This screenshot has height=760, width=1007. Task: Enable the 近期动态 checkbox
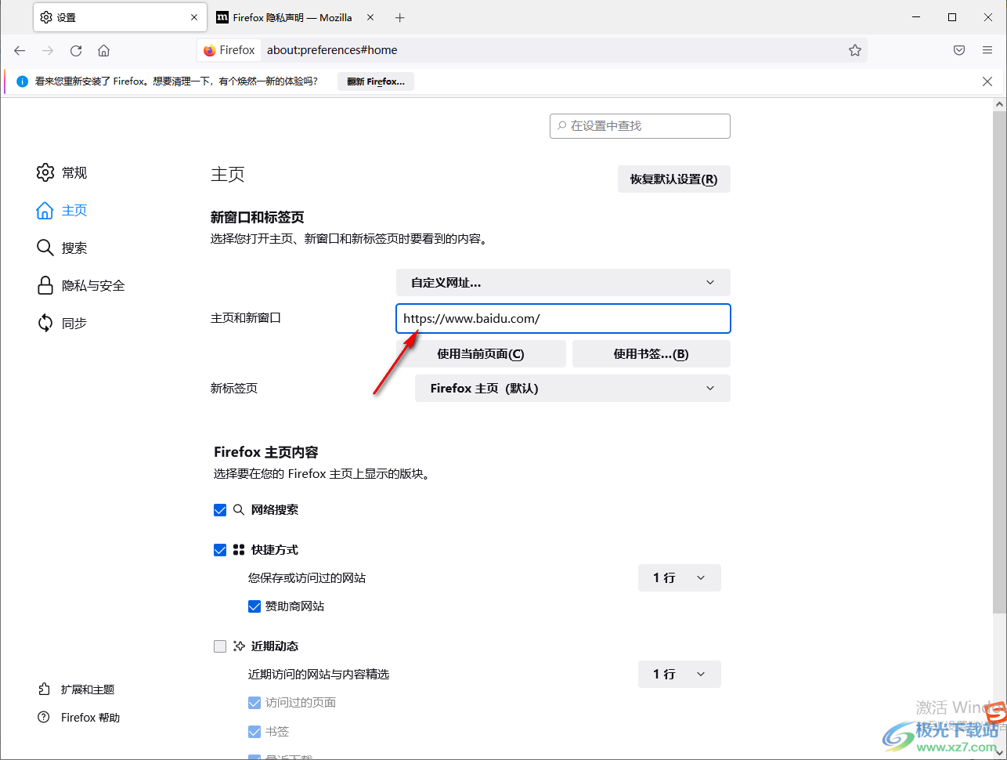point(220,646)
